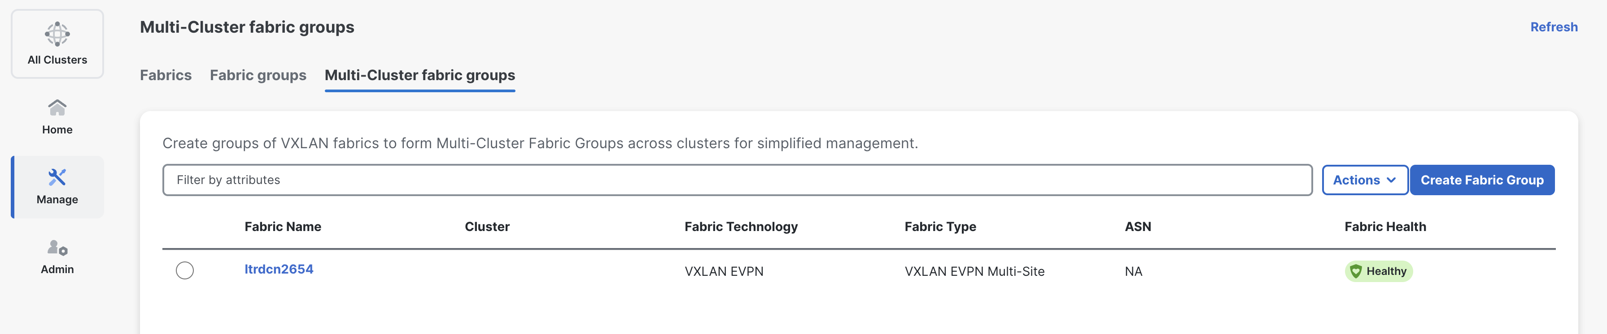Select the Manage wrench tools icon
Screen dimensions: 1607x334
57,178
